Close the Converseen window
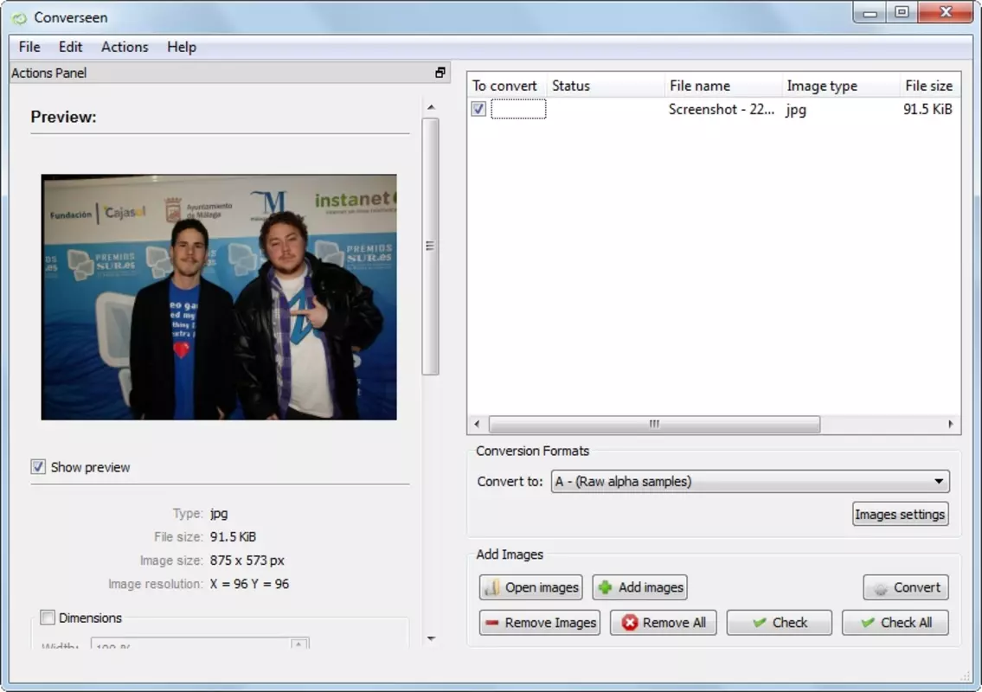 click(x=946, y=12)
